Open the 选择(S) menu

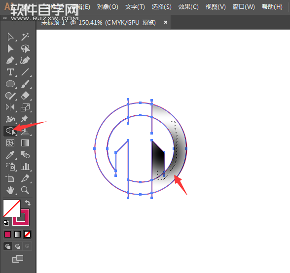click(161, 7)
